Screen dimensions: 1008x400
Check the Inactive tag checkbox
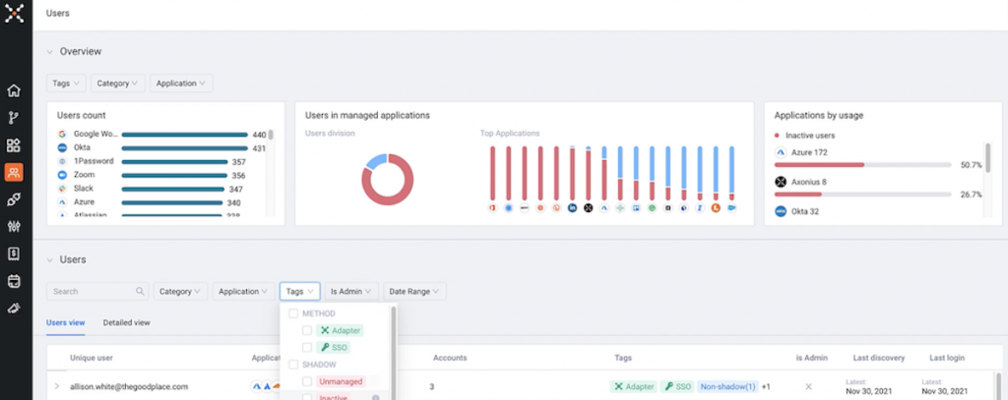307,397
